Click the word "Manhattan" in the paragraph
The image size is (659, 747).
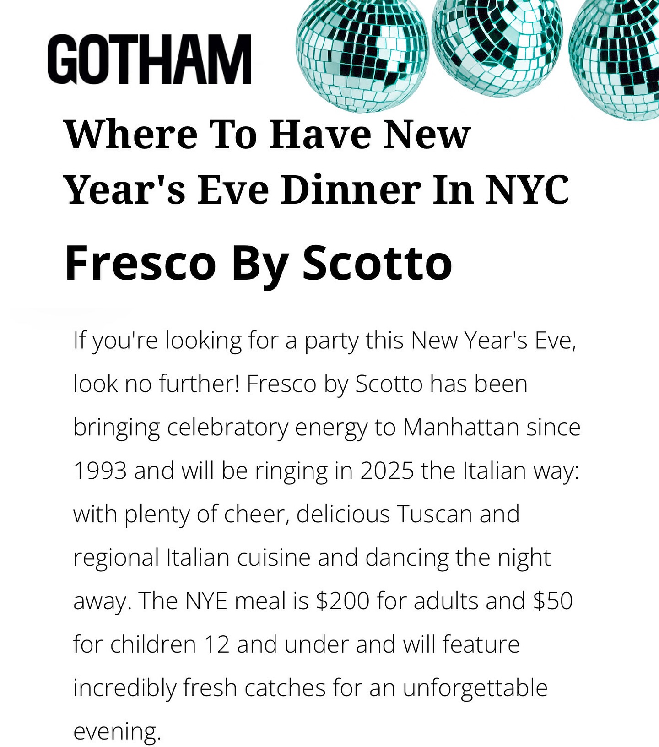tap(461, 428)
